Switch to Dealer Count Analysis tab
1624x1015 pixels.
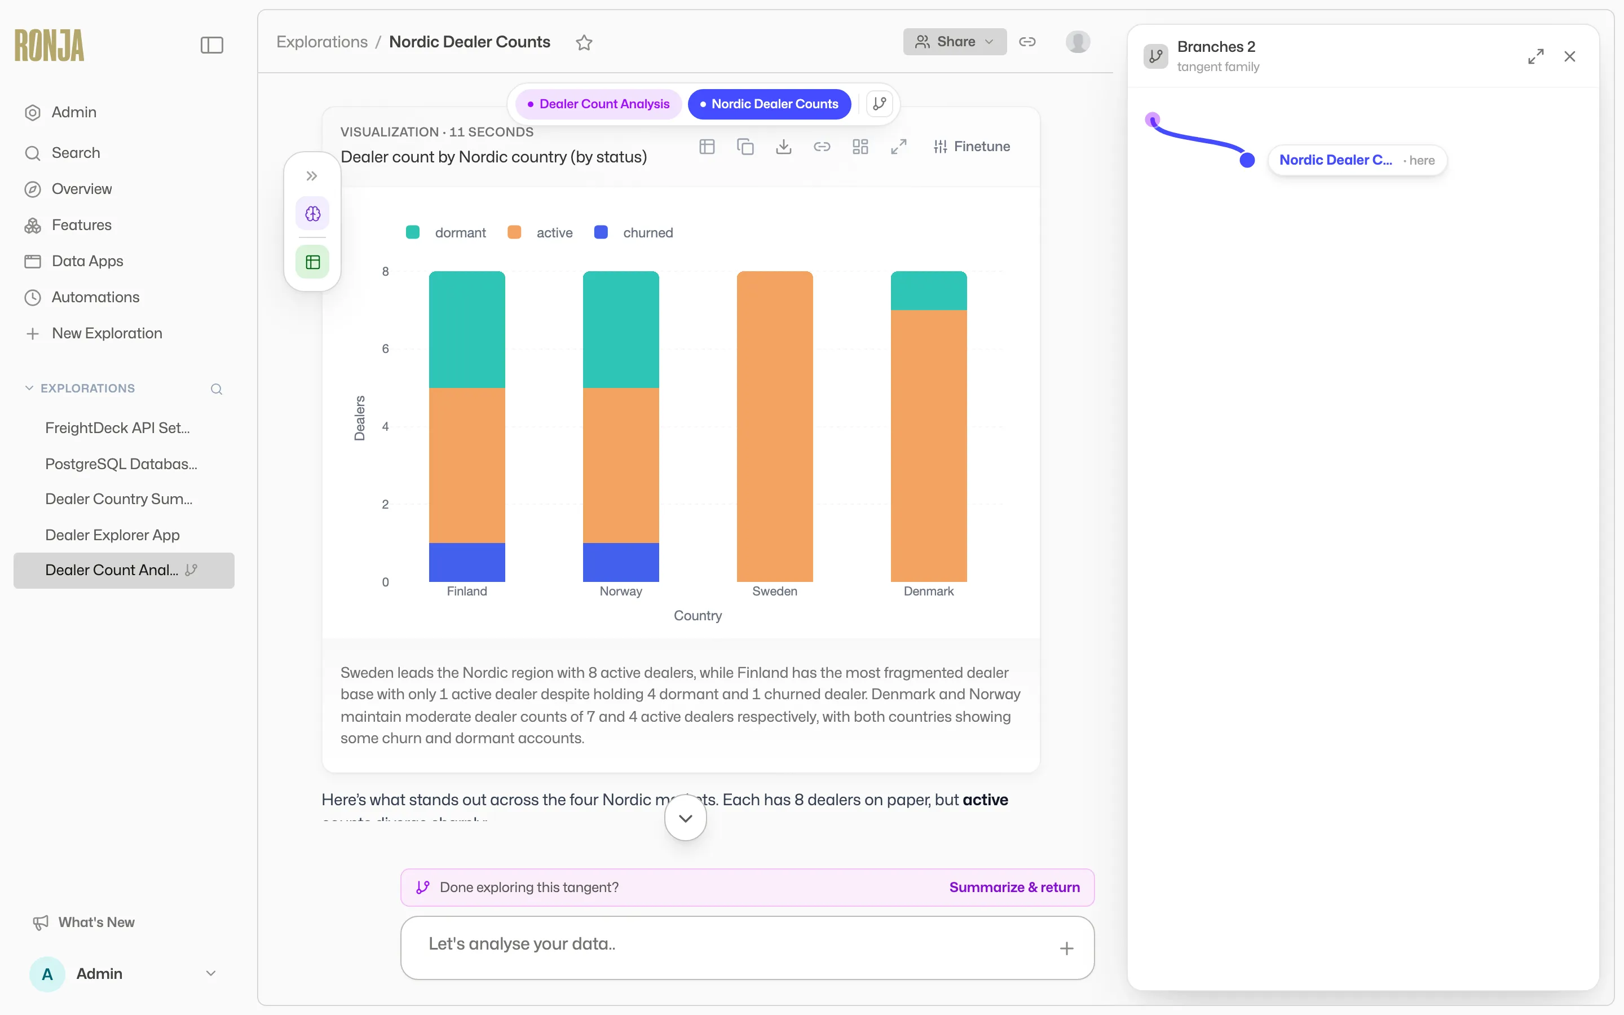598,104
